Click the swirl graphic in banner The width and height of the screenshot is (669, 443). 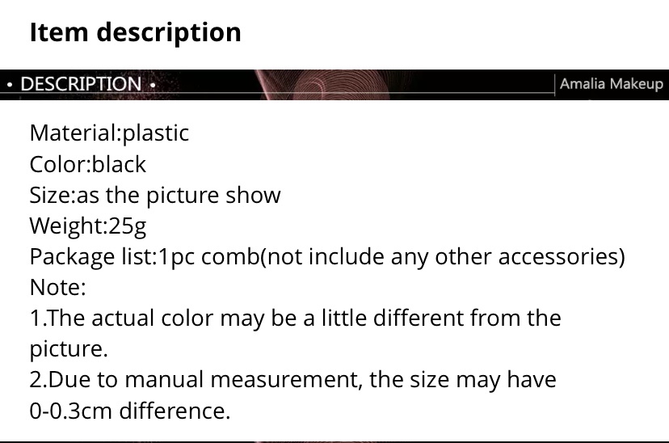324,85
